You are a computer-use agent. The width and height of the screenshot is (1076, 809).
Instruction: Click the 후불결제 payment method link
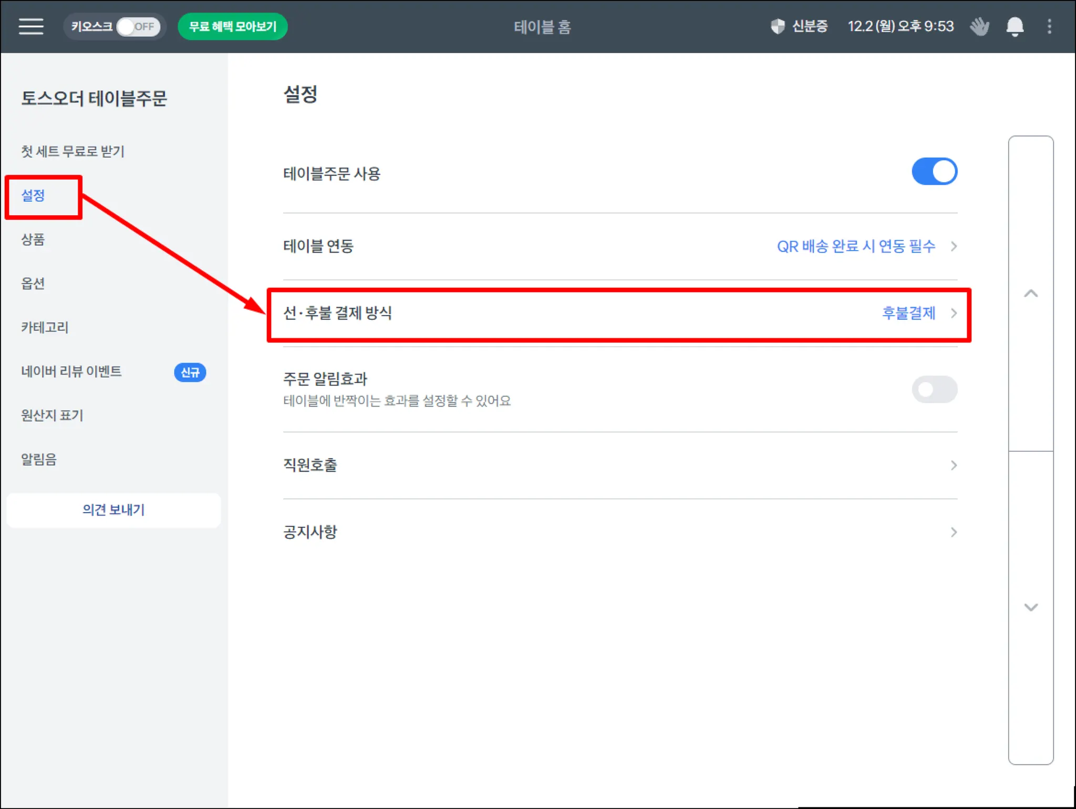coord(908,314)
